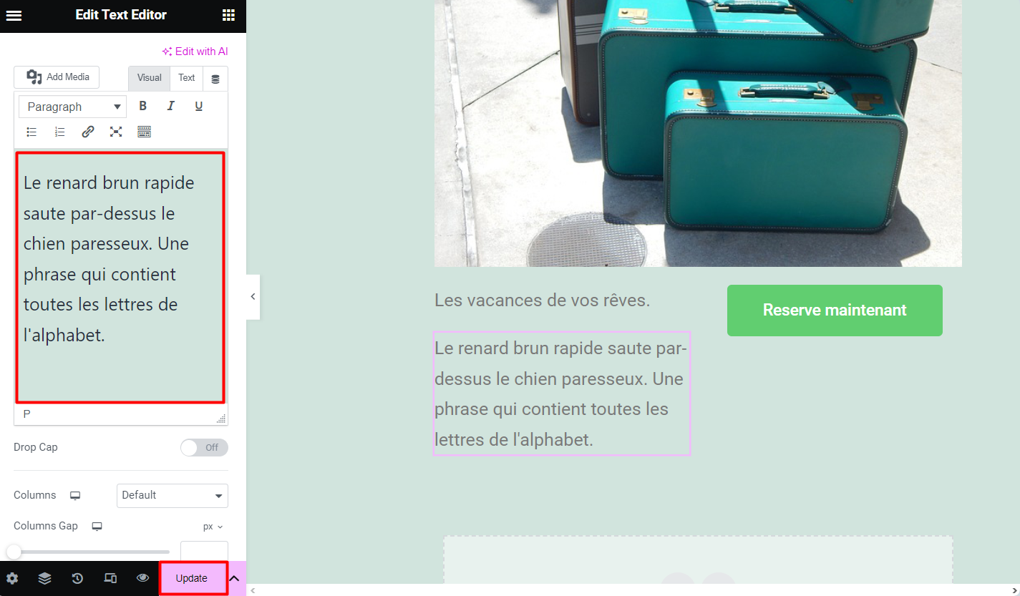Select the 'Le renard brun' paragraph widget on canvas
The image size is (1020, 596).
562,394
